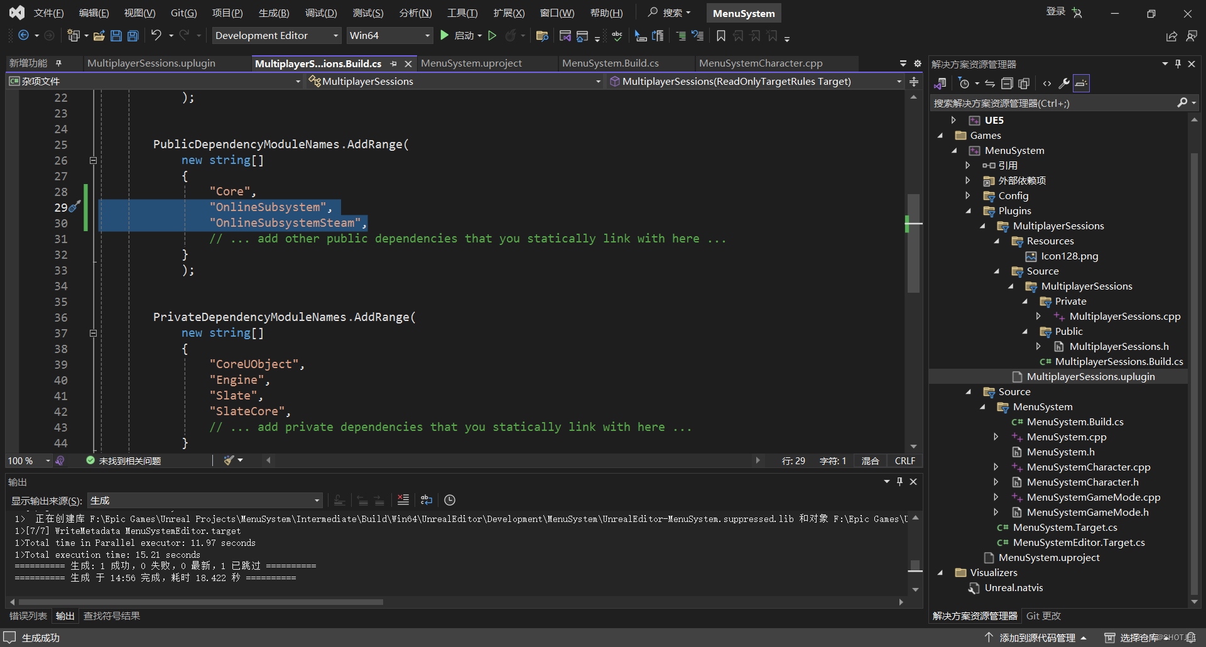Image resolution: width=1206 pixels, height=647 pixels.
Task: Open the Development Editor configuration dropdown
Action: pyautogui.click(x=275, y=35)
